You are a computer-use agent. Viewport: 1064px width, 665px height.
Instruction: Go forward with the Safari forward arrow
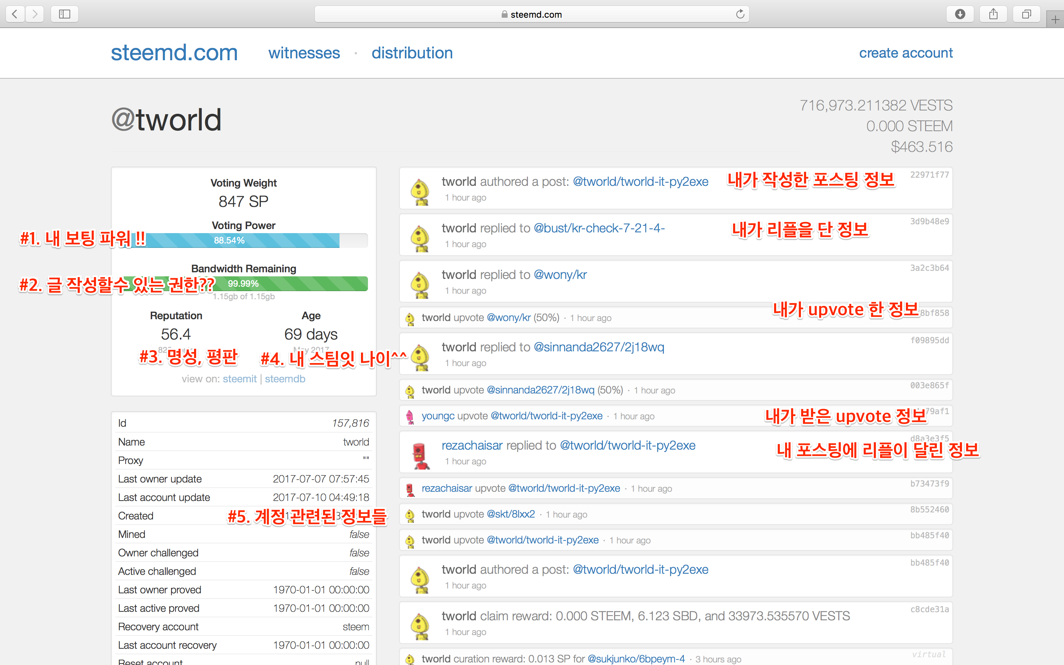(34, 14)
